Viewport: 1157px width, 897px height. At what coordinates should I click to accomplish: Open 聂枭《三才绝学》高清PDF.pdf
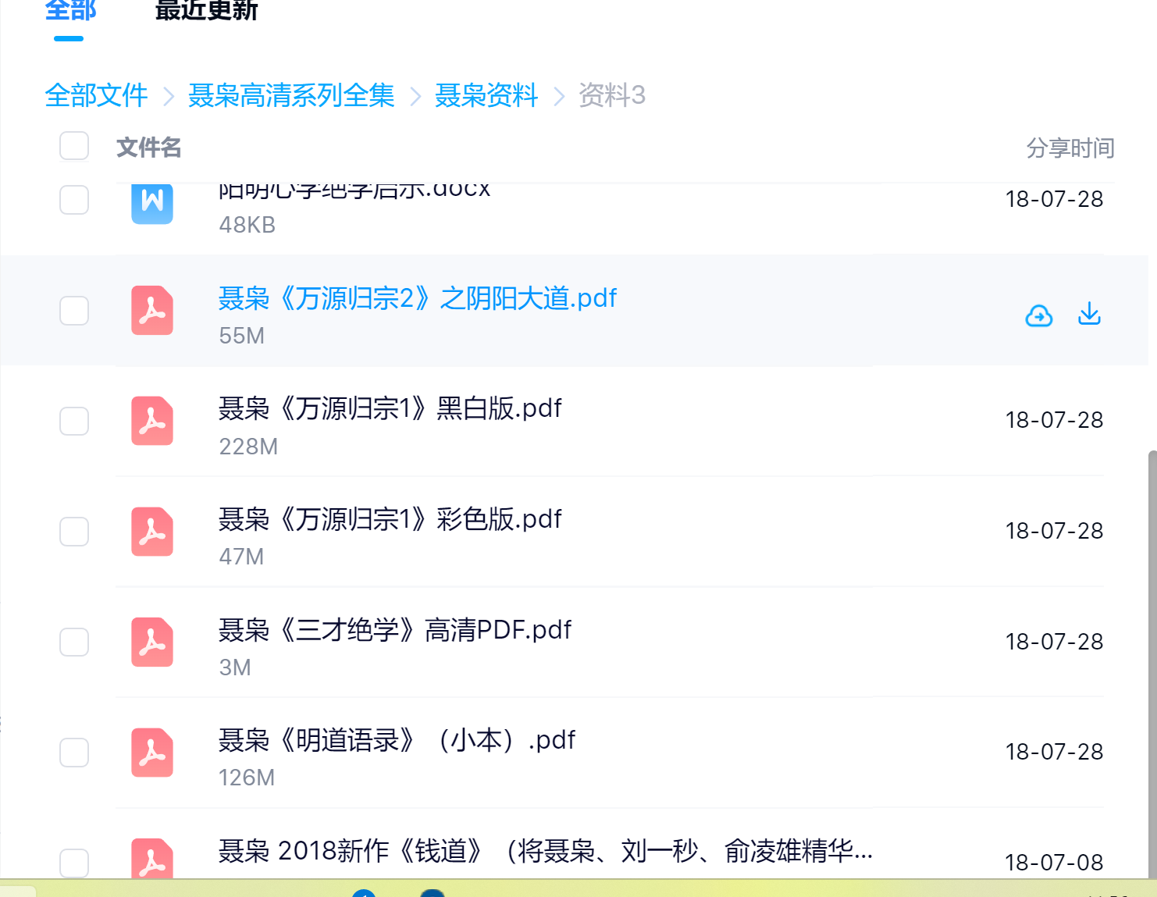(x=395, y=630)
